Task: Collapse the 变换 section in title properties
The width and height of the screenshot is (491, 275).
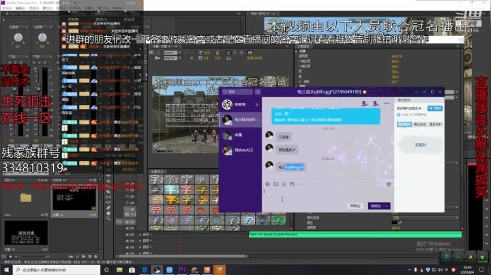Action: (296, 51)
